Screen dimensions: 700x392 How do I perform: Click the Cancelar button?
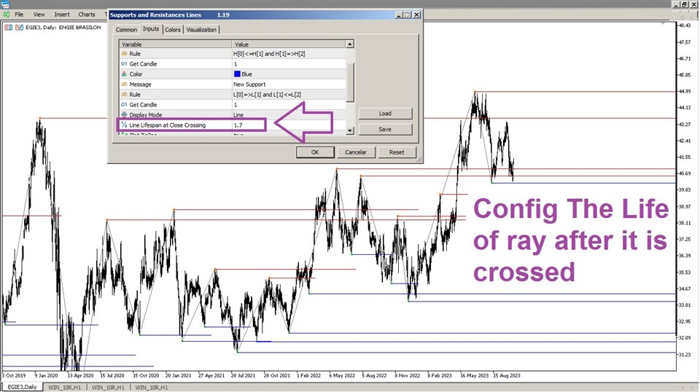355,152
